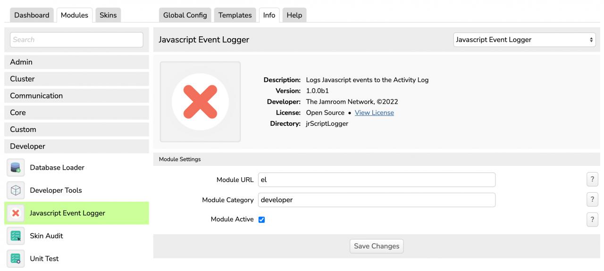
Task: Click the Javascript Event Logger sidebar icon
Action: pyautogui.click(x=16, y=213)
